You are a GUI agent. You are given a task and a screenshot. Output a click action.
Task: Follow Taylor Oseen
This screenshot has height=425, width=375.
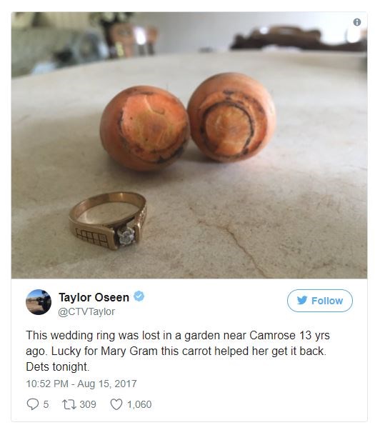tap(320, 301)
